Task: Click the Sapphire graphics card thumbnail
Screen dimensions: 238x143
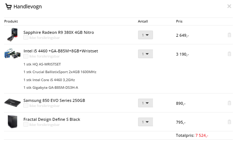Action: click(12, 35)
